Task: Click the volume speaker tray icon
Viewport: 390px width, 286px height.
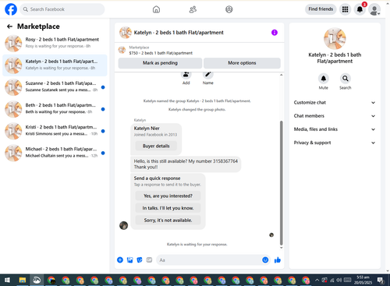Action: 339,280
